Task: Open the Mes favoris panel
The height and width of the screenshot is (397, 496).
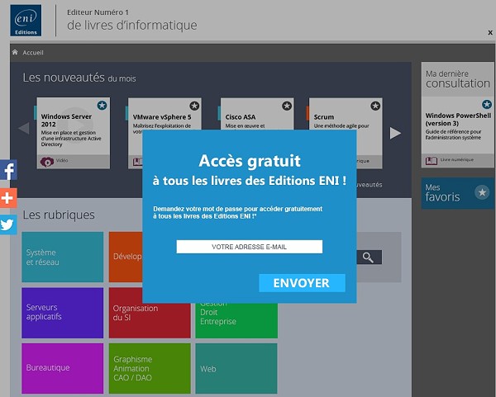Action: [x=457, y=193]
